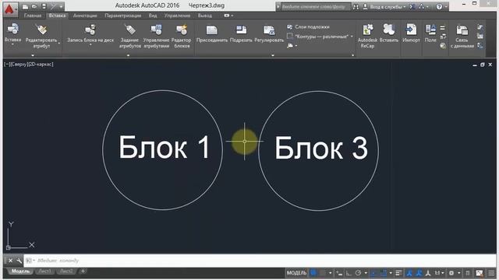Screen dimensions: 499x280
Task: Click the МОДЕЛЬ status bar button
Action: tap(296, 273)
